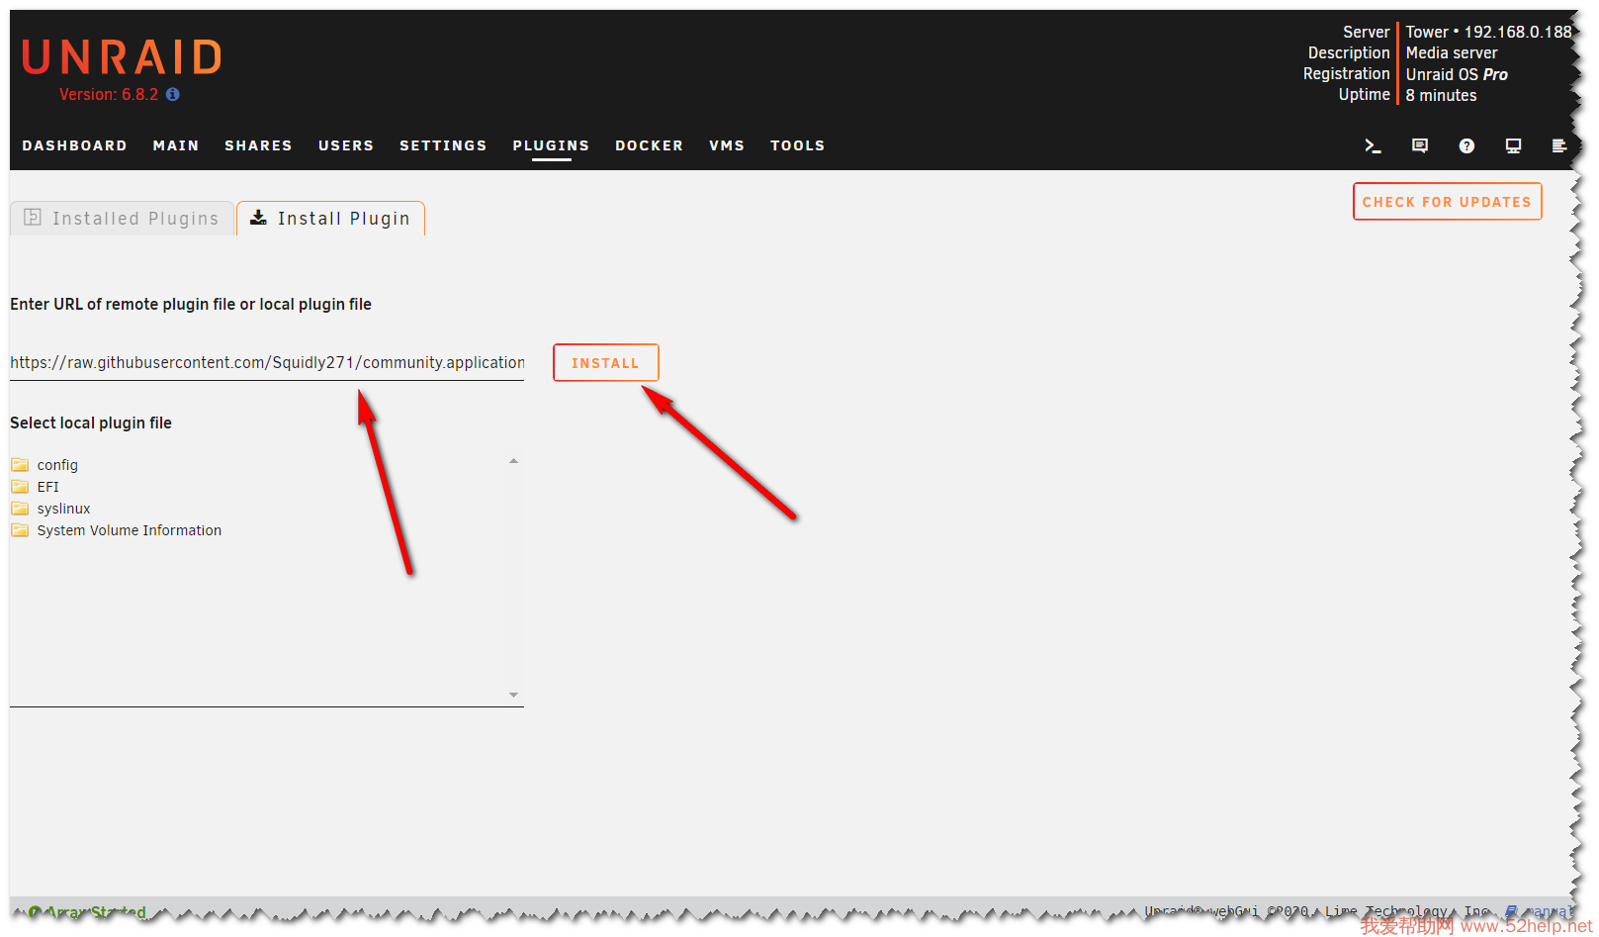The width and height of the screenshot is (1599, 937).
Task: Expand the syslinux folder
Action: (63, 509)
